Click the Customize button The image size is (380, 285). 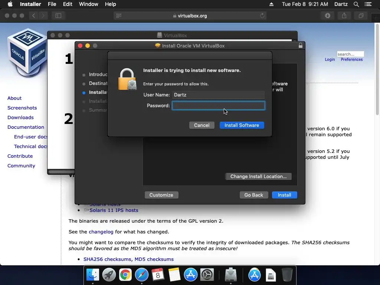tap(161, 195)
